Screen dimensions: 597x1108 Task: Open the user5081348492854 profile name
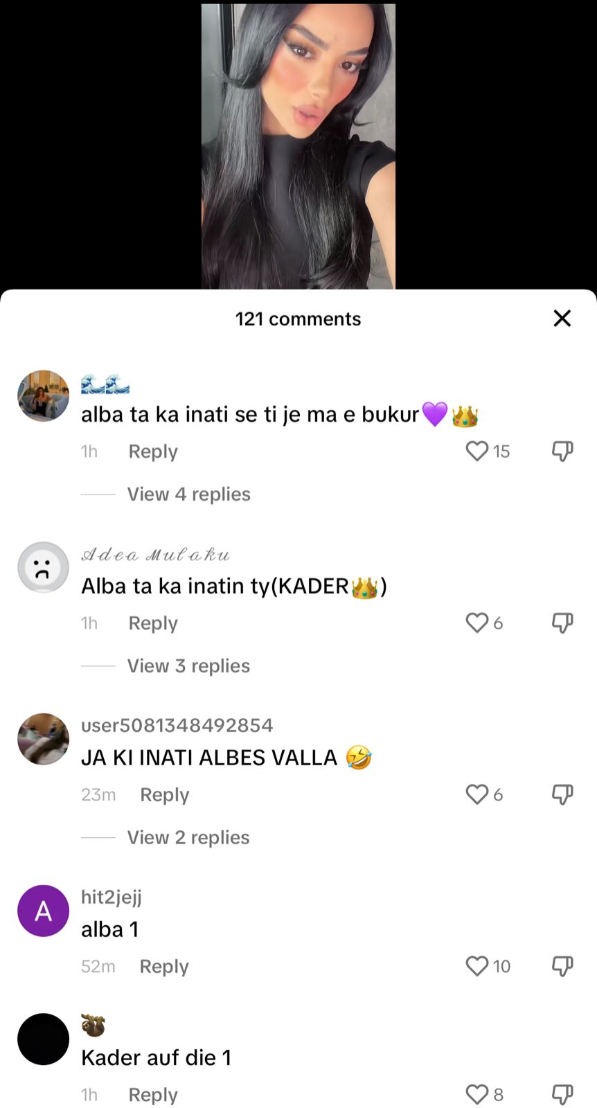click(177, 725)
